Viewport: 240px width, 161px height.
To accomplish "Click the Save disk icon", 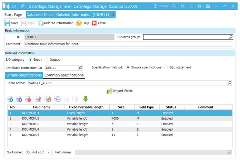I will click(x=7, y=23).
